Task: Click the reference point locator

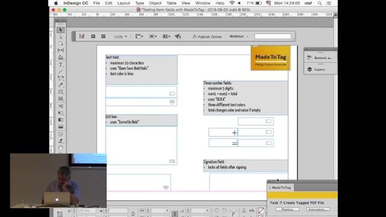Action: click(60, 214)
